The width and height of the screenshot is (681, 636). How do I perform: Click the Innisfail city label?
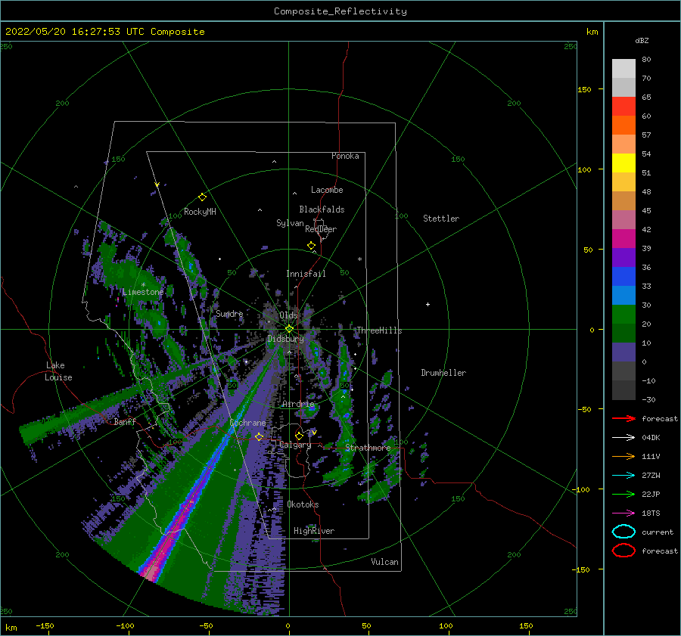[x=306, y=274]
